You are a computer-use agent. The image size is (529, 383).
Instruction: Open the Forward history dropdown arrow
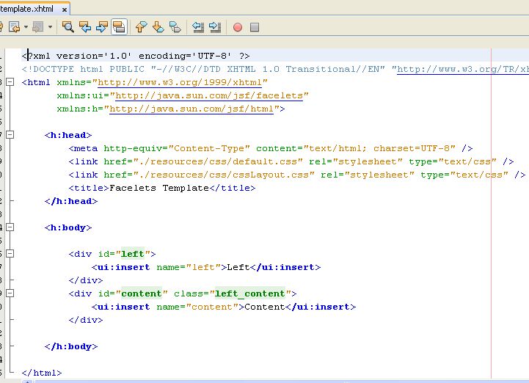click(x=50, y=26)
